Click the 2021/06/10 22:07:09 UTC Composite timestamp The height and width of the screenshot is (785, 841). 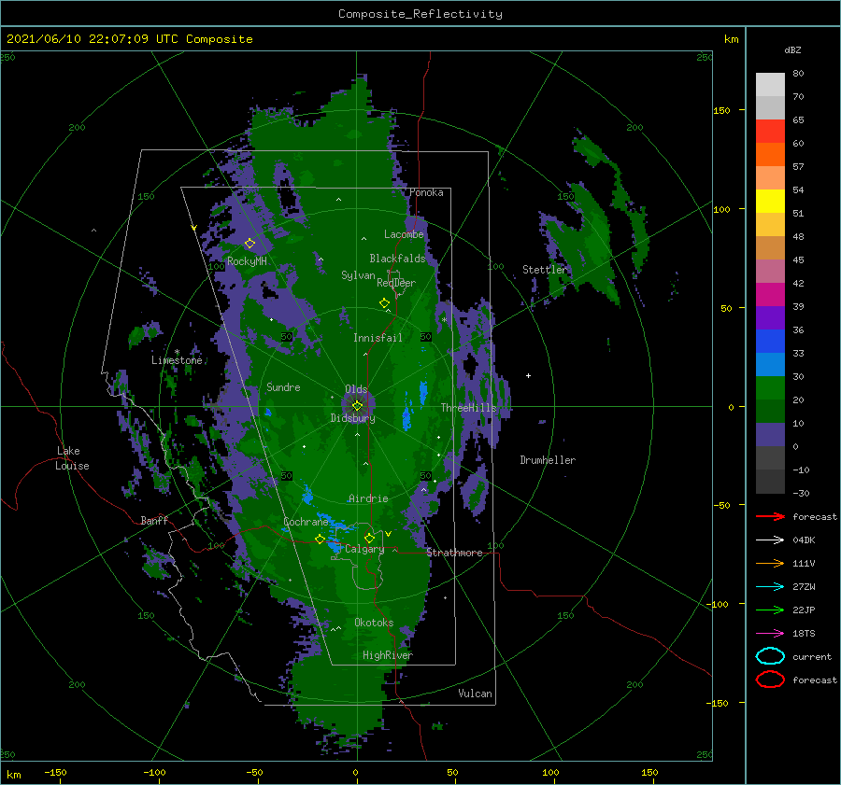pos(129,39)
